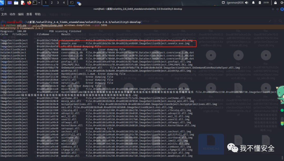
Task: Click msvcrt.dll in the FileName column
Action: [x=69, y=89]
